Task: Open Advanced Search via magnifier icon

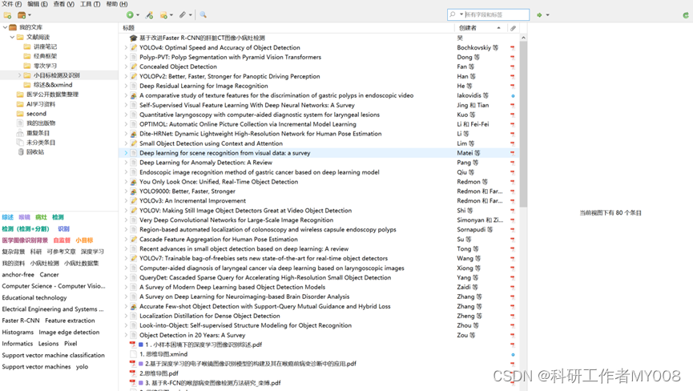Action: coord(203,15)
